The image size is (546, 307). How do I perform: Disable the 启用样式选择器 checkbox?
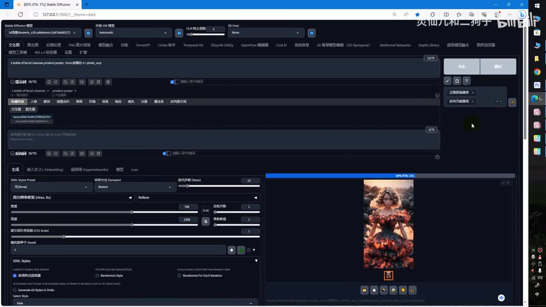pyautogui.click(x=15, y=275)
